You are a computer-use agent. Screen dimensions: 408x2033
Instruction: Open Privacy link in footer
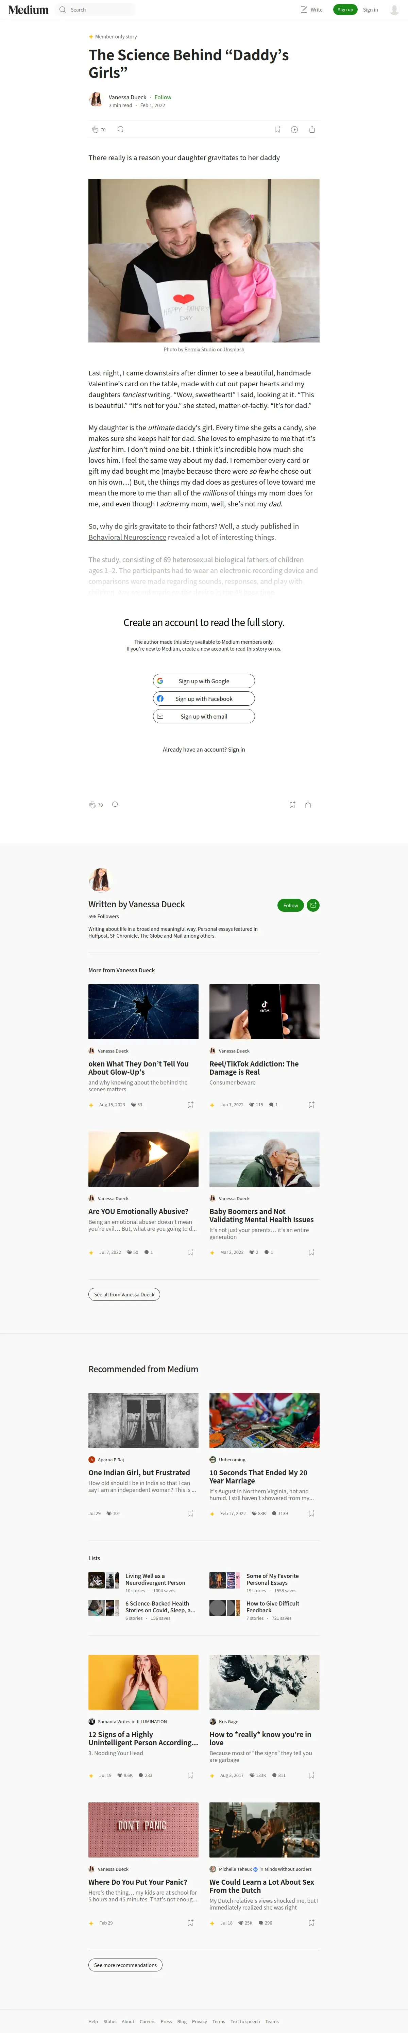pyautogui.click(x=200, y=2022)
